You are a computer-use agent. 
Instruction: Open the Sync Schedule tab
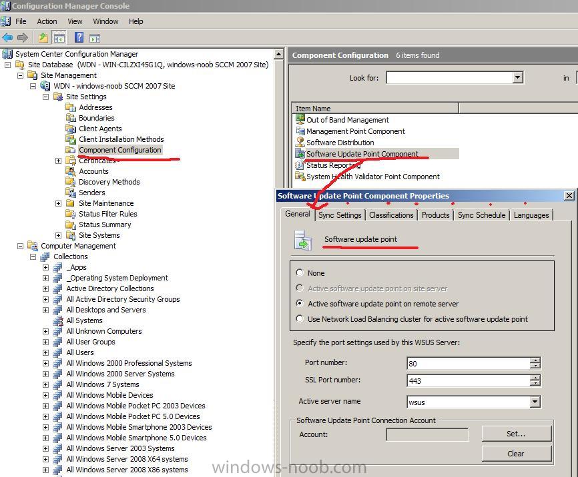(x=481, y=215)
